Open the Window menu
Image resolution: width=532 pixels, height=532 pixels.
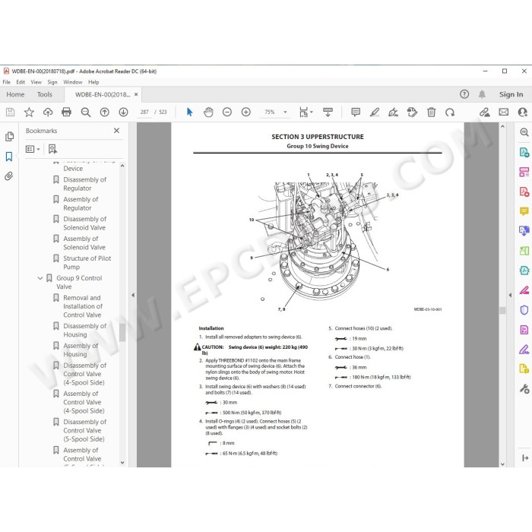(x=73, y=82)
